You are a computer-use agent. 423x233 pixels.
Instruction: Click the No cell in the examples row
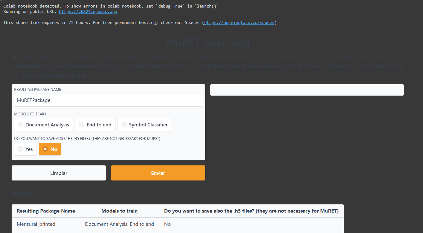click(167, 224)
